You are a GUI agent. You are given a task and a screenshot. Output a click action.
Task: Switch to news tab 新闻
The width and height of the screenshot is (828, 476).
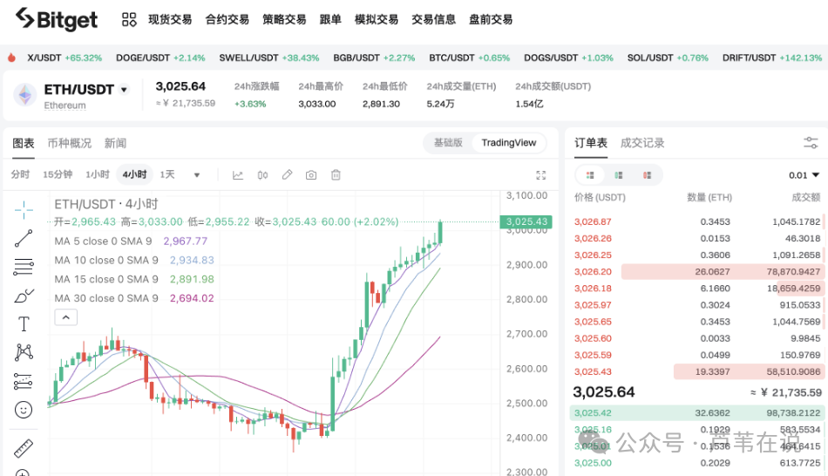tap(115, 143)
